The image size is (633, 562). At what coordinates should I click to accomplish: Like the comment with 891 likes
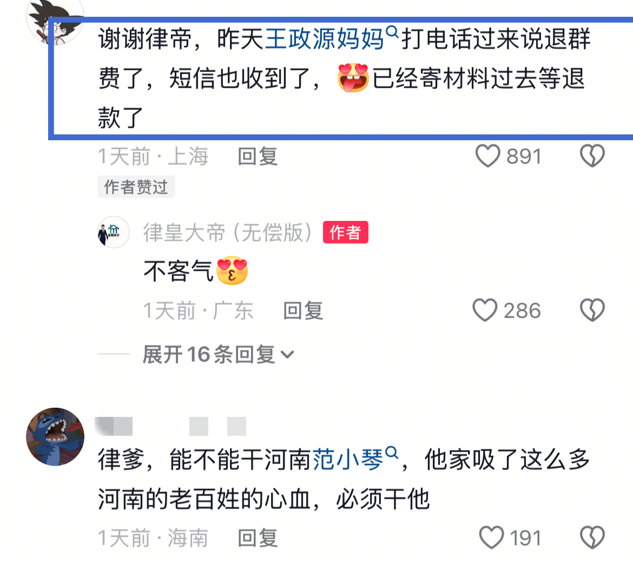[487, 156]
